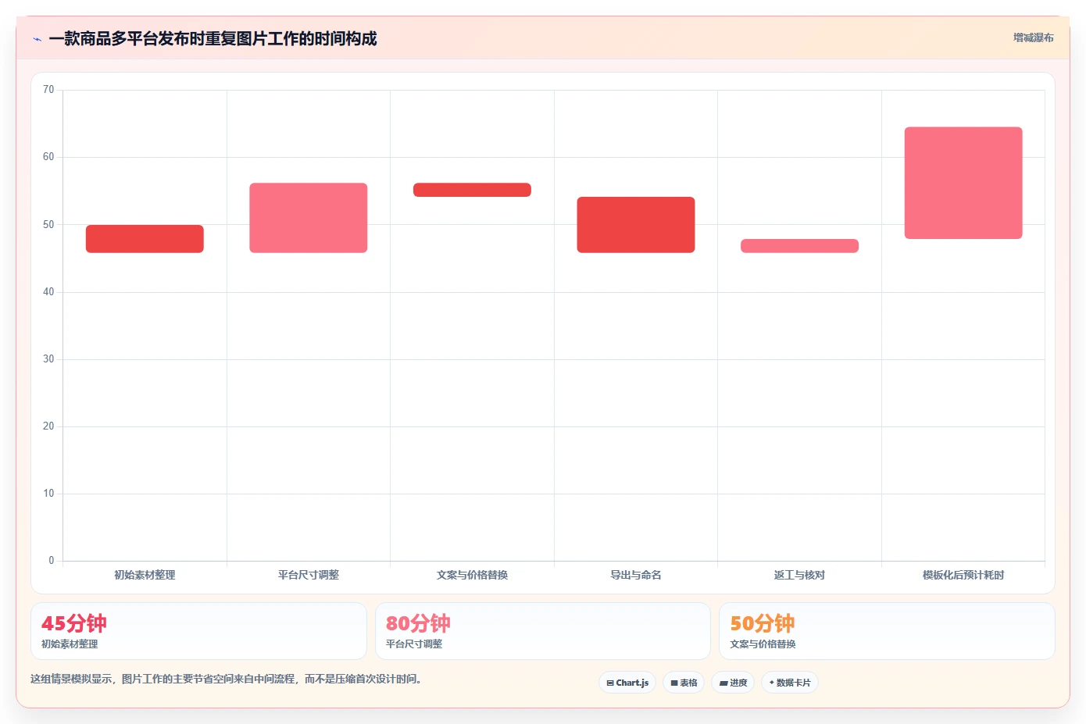Viewport: 1086px width, 724px height.
Task: Select the 导出与命名 bar in the chart
Action: (x=636, y=225)
